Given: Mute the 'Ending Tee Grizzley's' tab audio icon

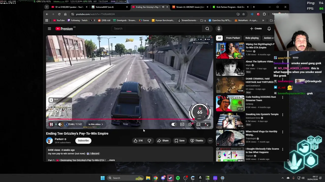Looking at the screenshot, I should pyautogui.click(x=163, y=7).
